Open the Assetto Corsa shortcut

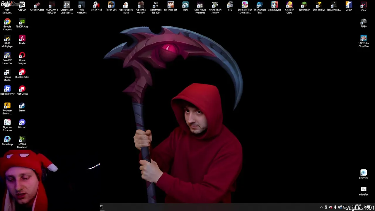coord(37,7)
